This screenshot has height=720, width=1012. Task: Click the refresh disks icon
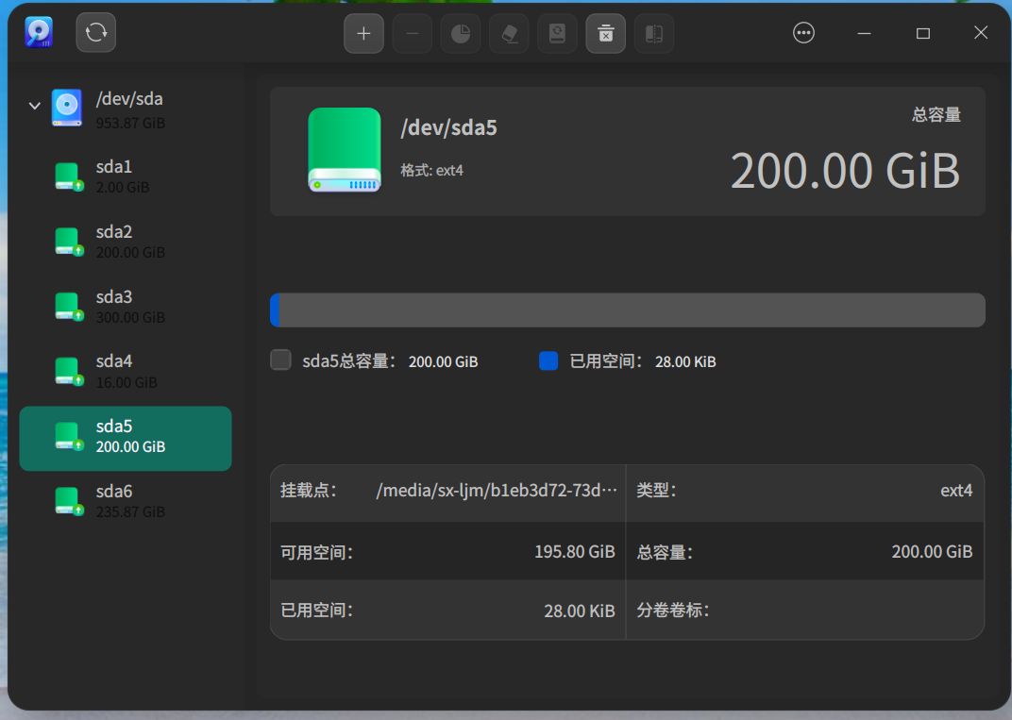tap(95, 32)
